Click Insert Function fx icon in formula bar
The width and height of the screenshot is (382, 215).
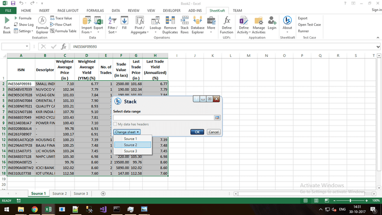click(x=64, y=46)
